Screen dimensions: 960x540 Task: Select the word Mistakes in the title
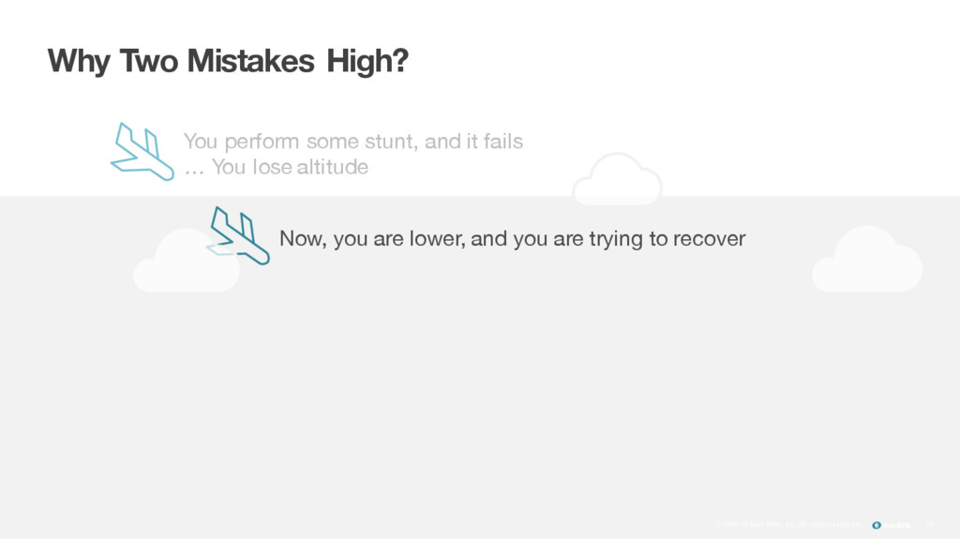pyautogui.click(x=250, y=61)
